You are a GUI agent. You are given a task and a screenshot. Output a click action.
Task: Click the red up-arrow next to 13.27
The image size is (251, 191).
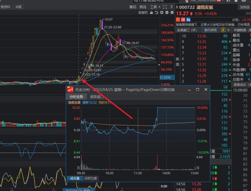(191, 14)
